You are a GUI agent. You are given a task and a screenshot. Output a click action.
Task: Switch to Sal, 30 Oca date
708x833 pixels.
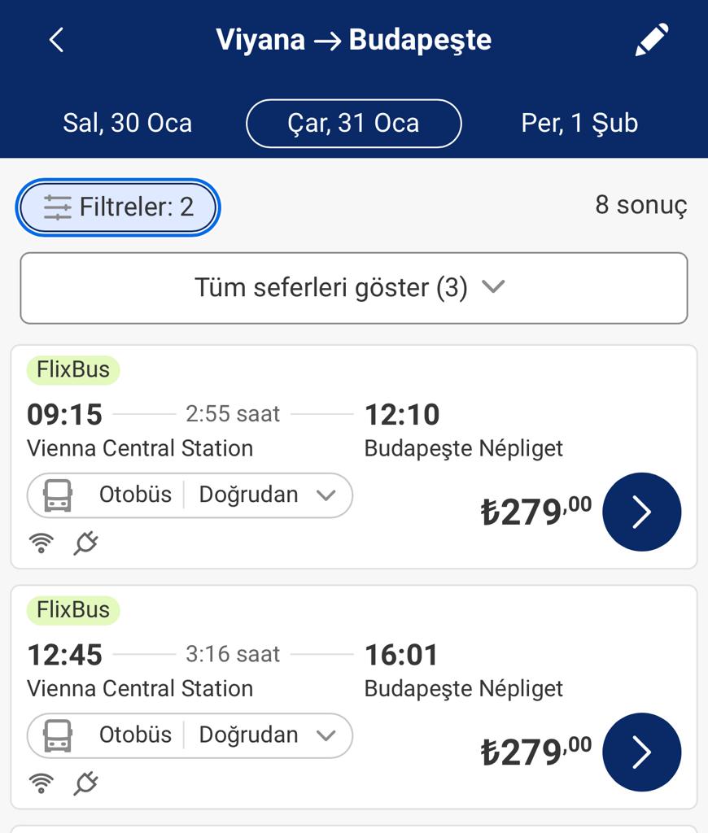(128, 123)
